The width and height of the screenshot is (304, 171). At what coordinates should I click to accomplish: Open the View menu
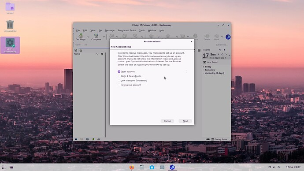[93, 30]
